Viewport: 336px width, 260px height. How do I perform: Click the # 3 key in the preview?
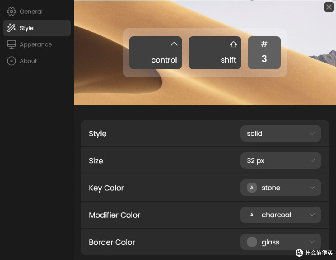264,53
